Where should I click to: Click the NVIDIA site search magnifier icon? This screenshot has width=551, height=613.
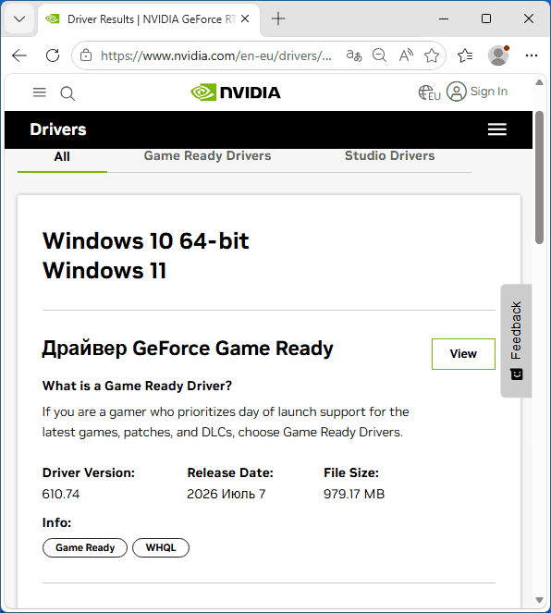67,93
